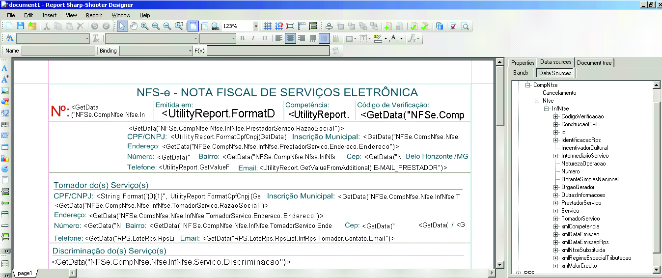Click the zoom-in magnifier icon
Image resolution: width=662 pixels, height=278 pixels.
(x=156, y=26)
